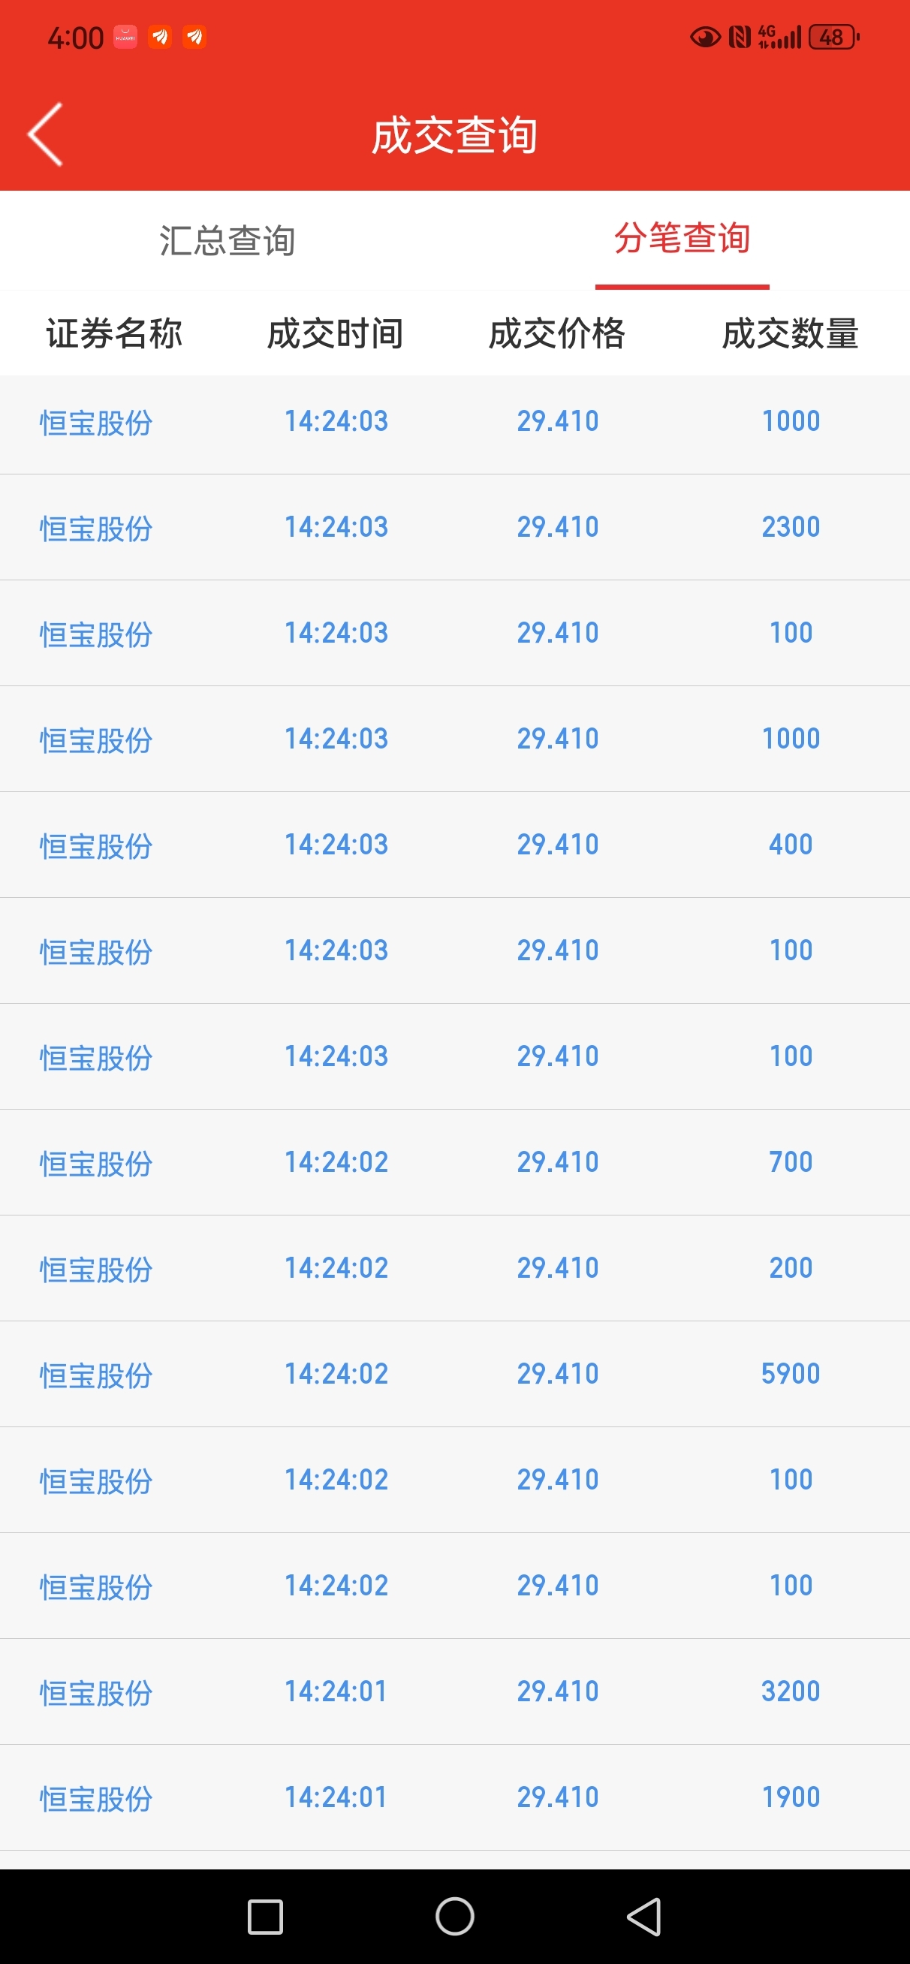Viewport: 910px width, 1964px height.
Task: Select the trade row with quantity 3200
Action: [454, 1691]
